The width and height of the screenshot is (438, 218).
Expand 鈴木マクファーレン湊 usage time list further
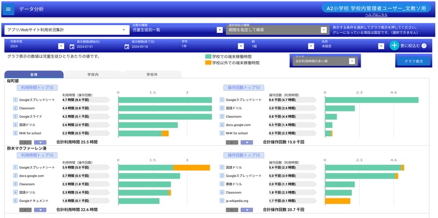(x=40, y=210)
